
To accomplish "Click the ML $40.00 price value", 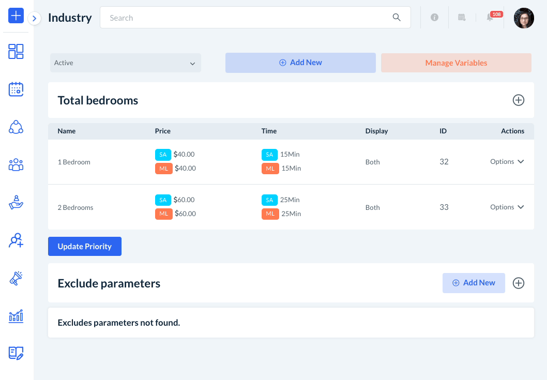I will pyautogui.click(x=185, y=168).
